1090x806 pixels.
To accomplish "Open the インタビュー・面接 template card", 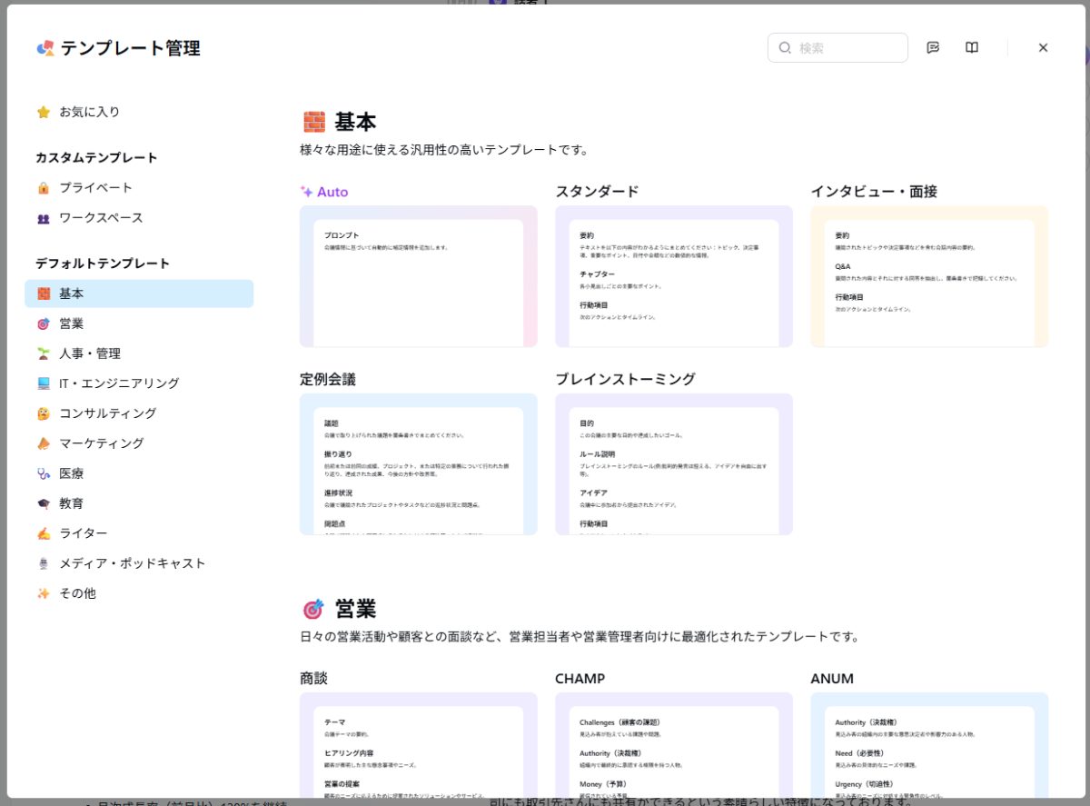I will [928, 276].
